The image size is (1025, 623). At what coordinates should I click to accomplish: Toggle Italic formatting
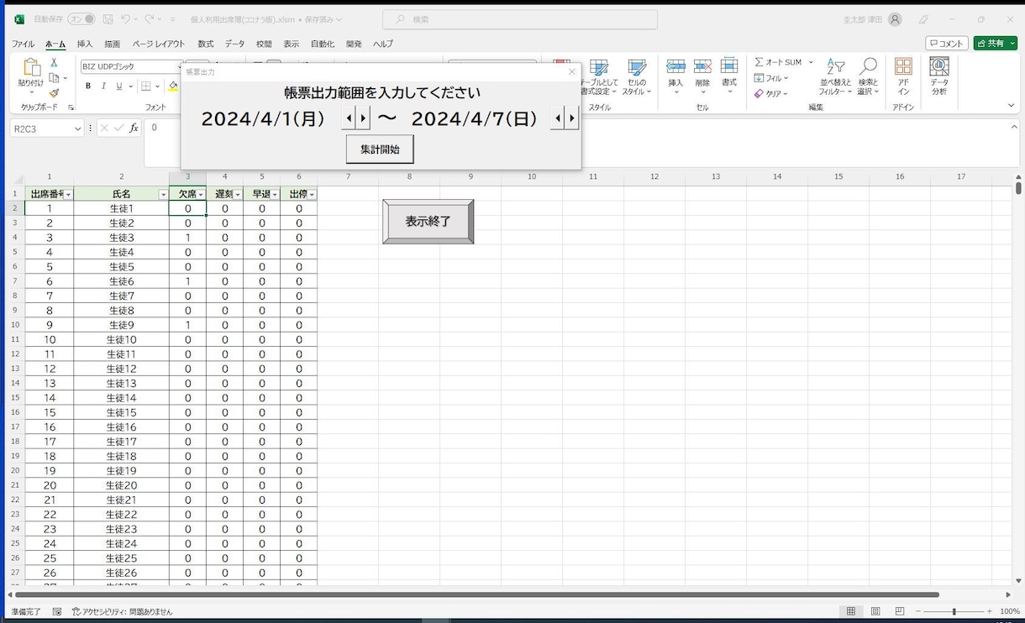pyautogui.click(x=103, y=86)
